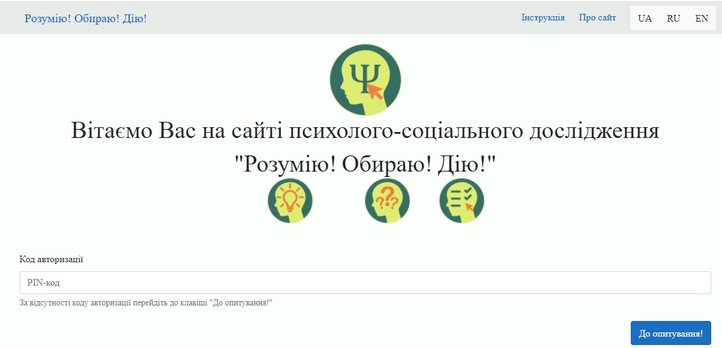Focus the PIN-код input field
Viewport: 722px width, 348px height.
pos(366,283)
